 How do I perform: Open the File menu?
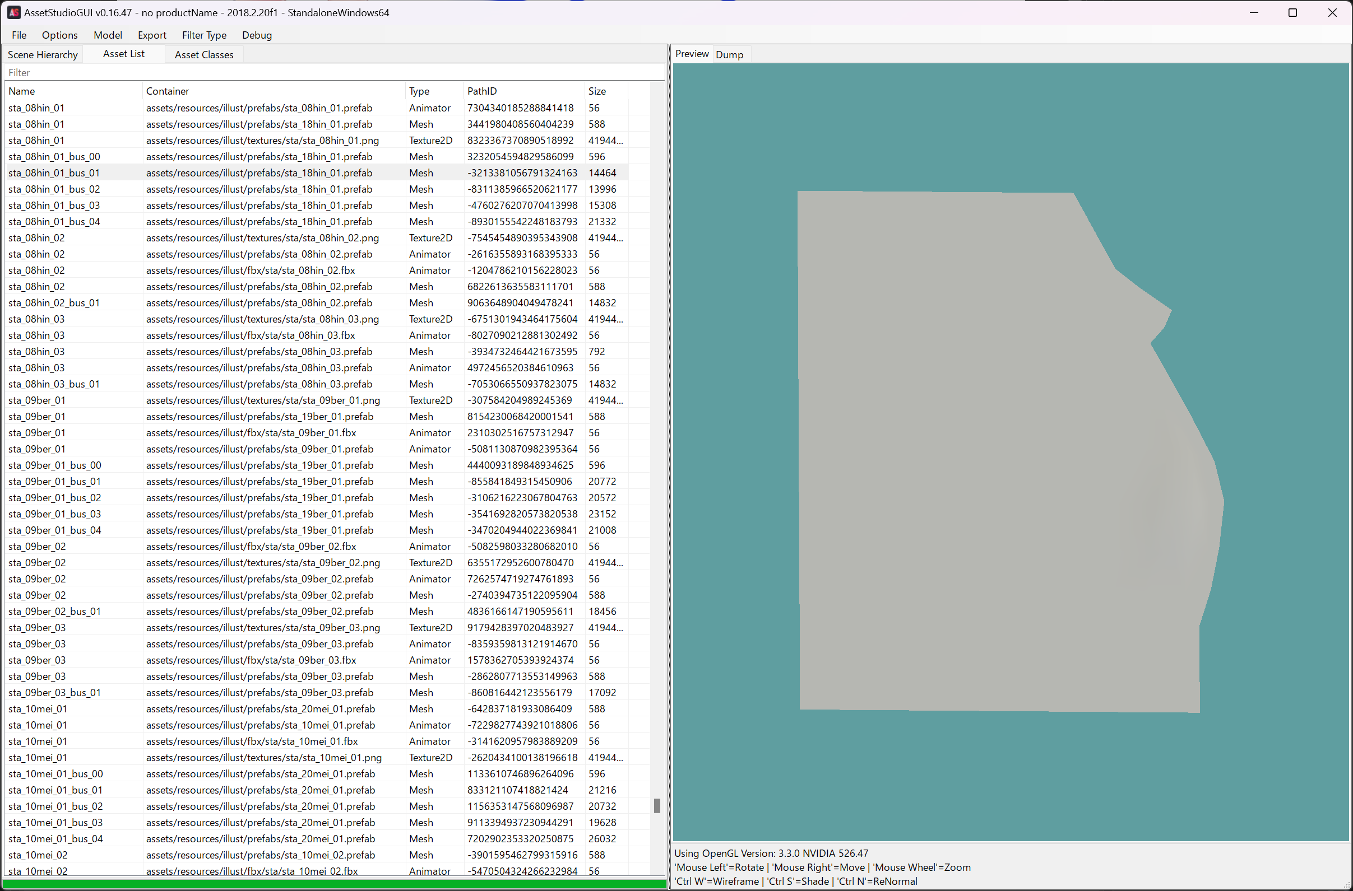tap(18, 35)
